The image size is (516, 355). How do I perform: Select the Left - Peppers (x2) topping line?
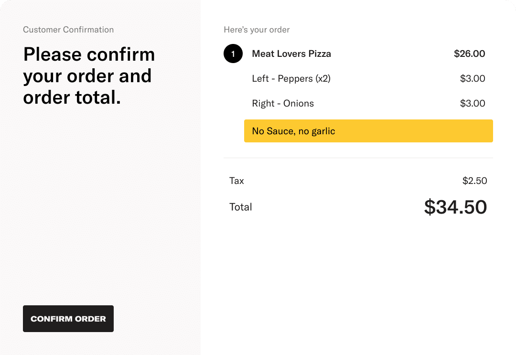291,78
